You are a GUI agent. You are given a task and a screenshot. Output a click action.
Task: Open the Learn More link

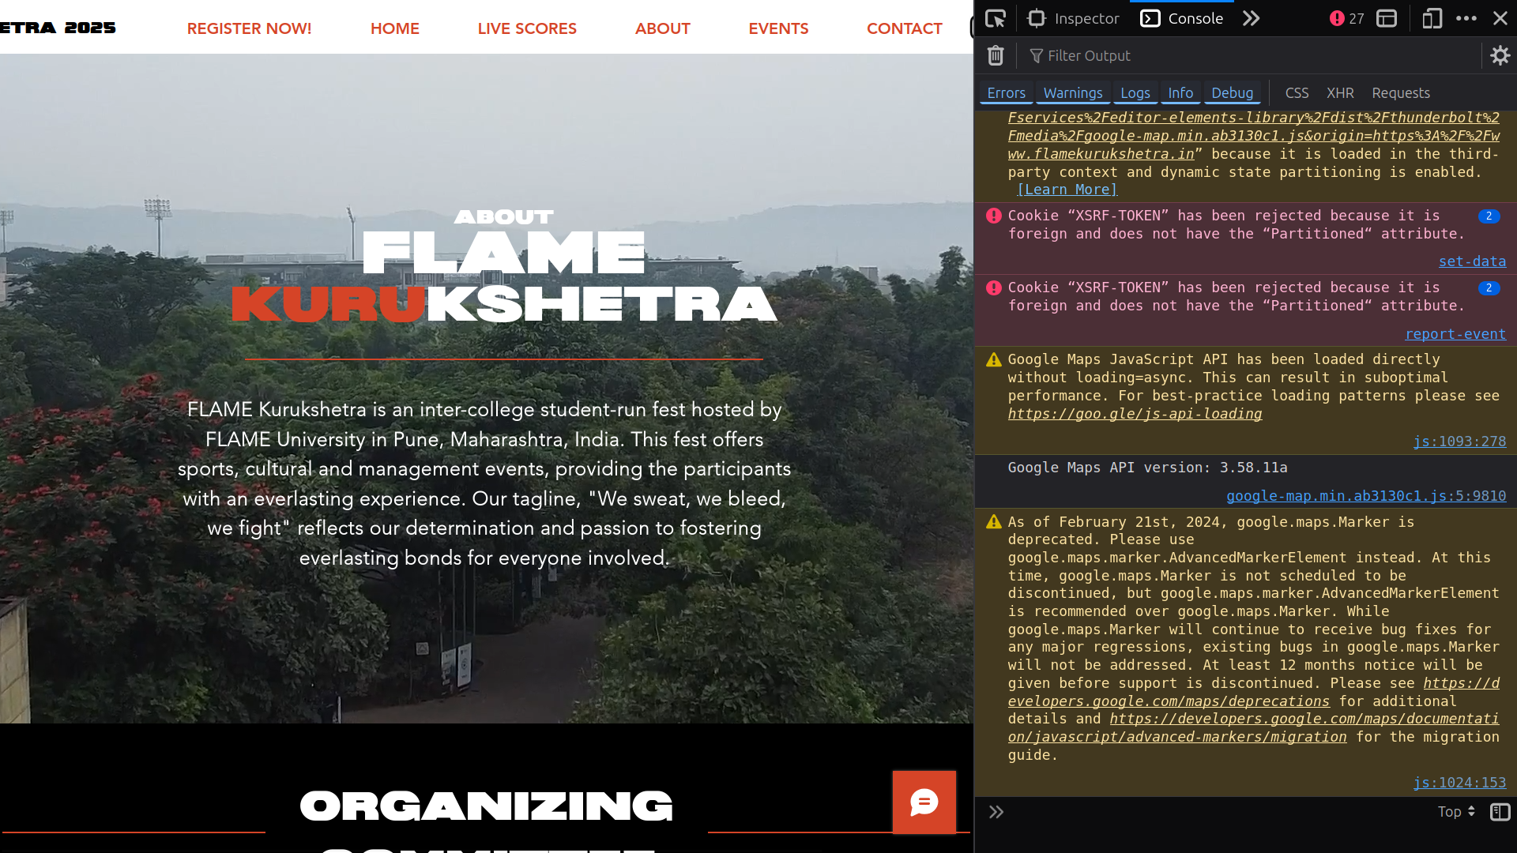pos(1067,190)
